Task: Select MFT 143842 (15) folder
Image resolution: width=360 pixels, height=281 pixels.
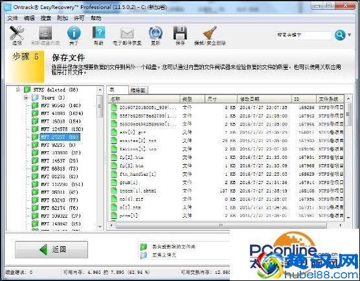Action: [x=61, y=224]
